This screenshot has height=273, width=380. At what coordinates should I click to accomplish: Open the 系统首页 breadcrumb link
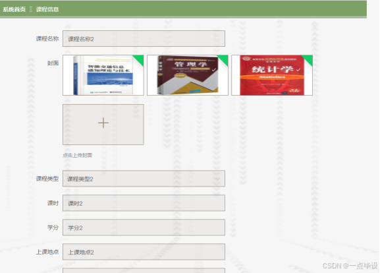(x=14, y=9)
